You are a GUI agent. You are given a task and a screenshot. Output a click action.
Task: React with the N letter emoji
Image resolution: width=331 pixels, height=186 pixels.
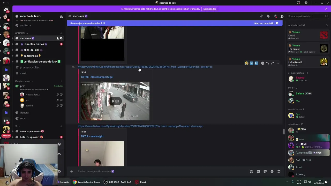[x=251, y=63]
